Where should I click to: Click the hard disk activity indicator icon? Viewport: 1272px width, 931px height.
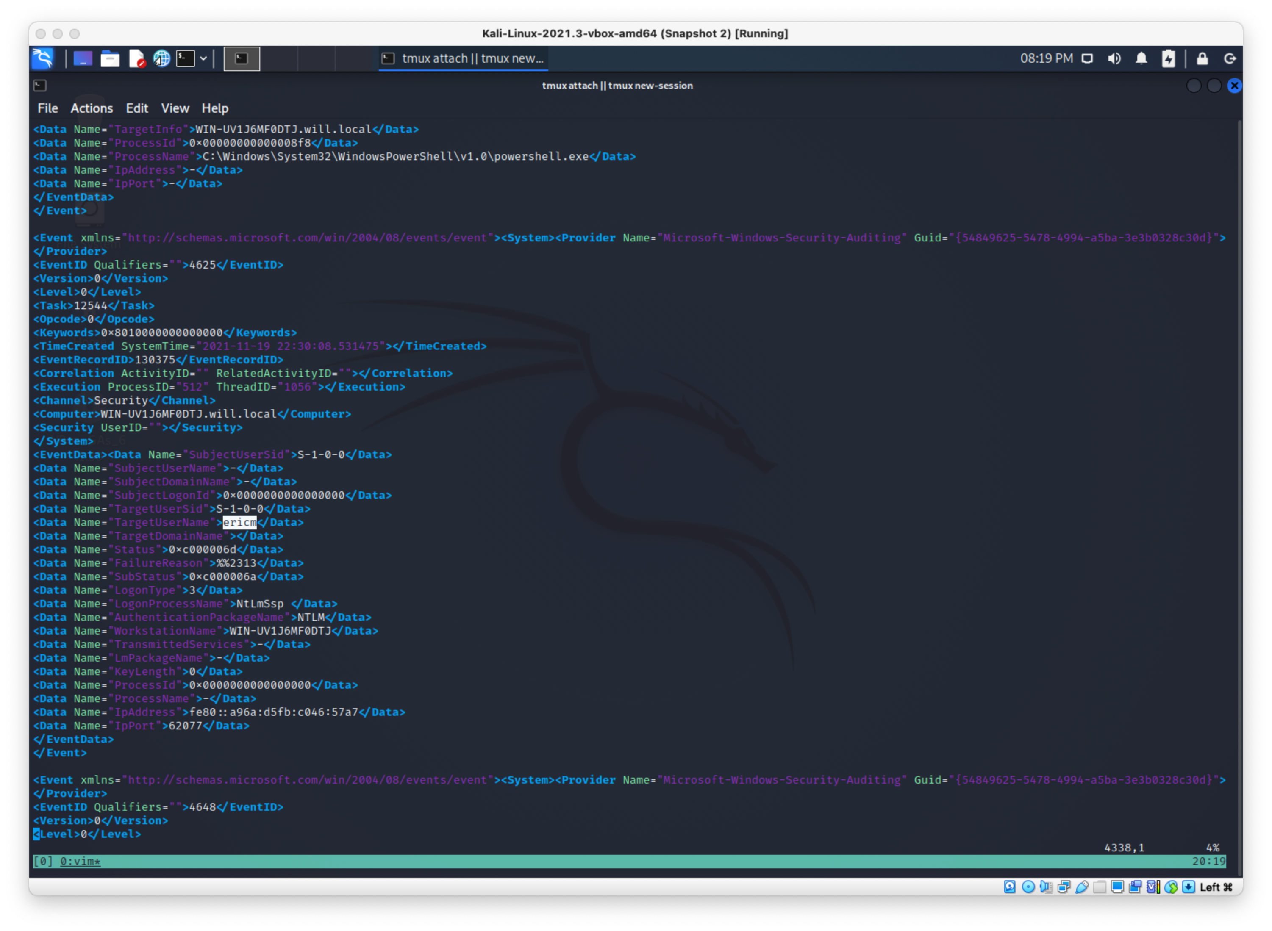tap(1010, 887)
